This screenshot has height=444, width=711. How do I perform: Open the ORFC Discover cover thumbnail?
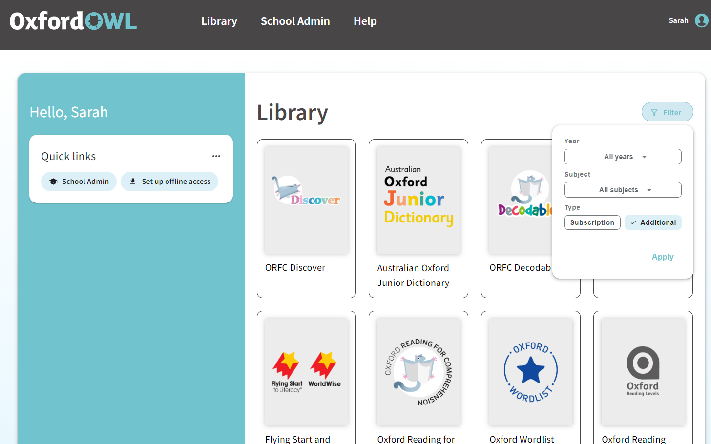coord(306,201)
